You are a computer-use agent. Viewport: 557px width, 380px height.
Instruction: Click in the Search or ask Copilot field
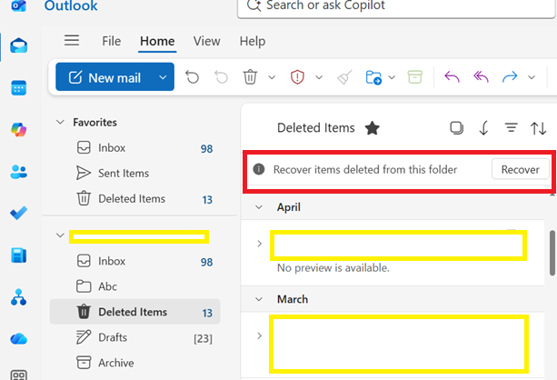point(396,6)
